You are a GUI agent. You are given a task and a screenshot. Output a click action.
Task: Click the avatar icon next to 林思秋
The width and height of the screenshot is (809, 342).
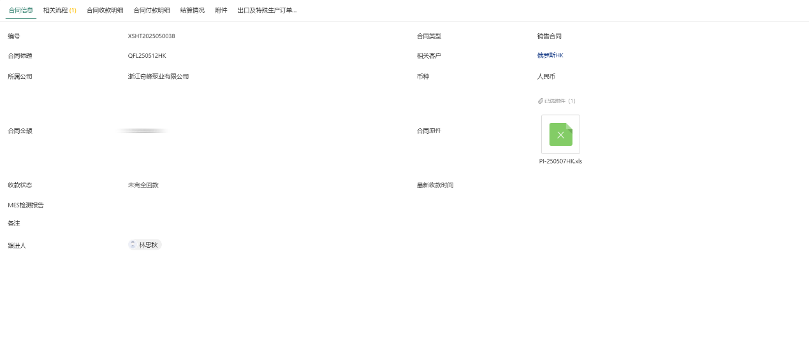[133, 245]
